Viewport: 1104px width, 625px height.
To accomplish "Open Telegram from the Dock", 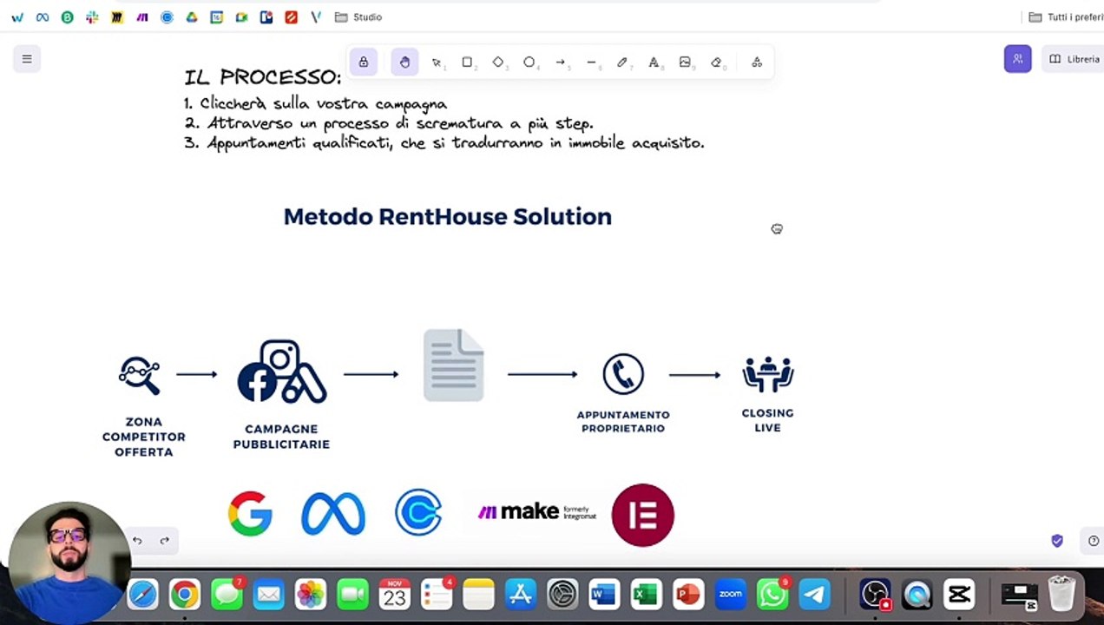I will point(814,595).
